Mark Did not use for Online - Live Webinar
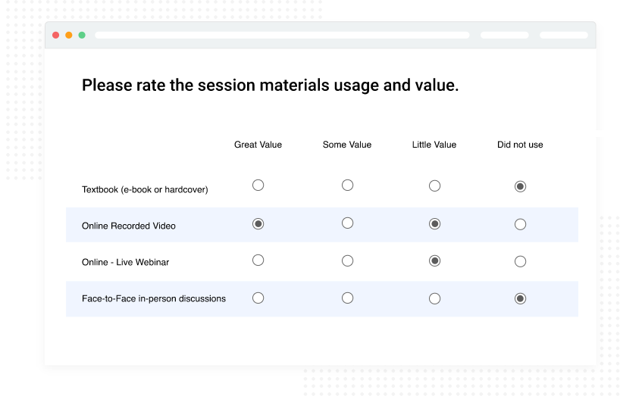 pyautogui.click(x=520, y=261)
